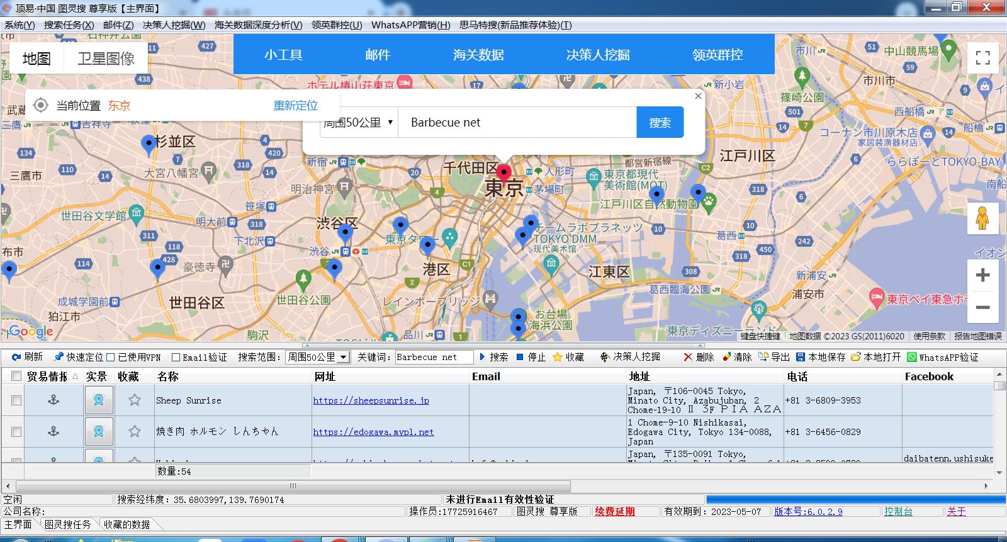
Task: Select the 地图 map view
Action: coord(37,59)
